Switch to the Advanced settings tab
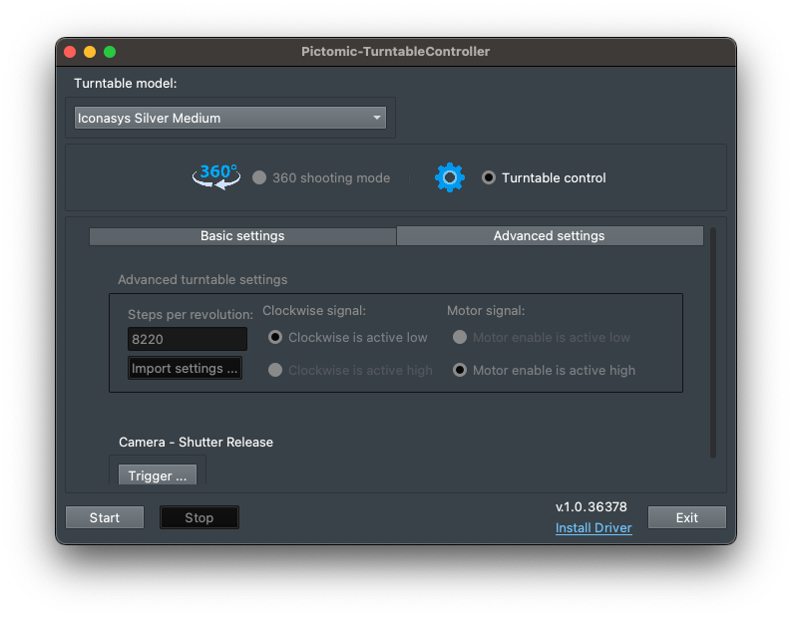This screenshot has width=792, height=618. coord(549,236)
